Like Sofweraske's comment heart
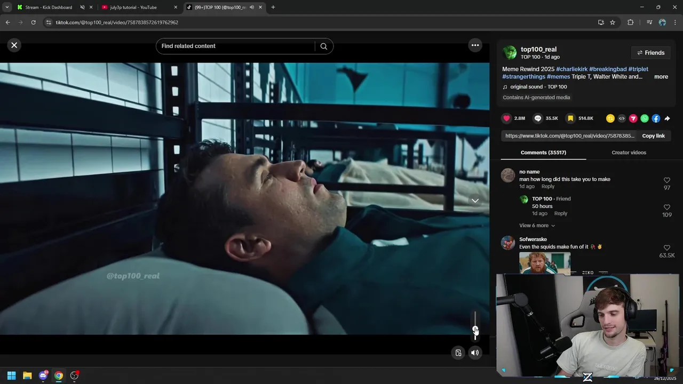 pos(666,248)
